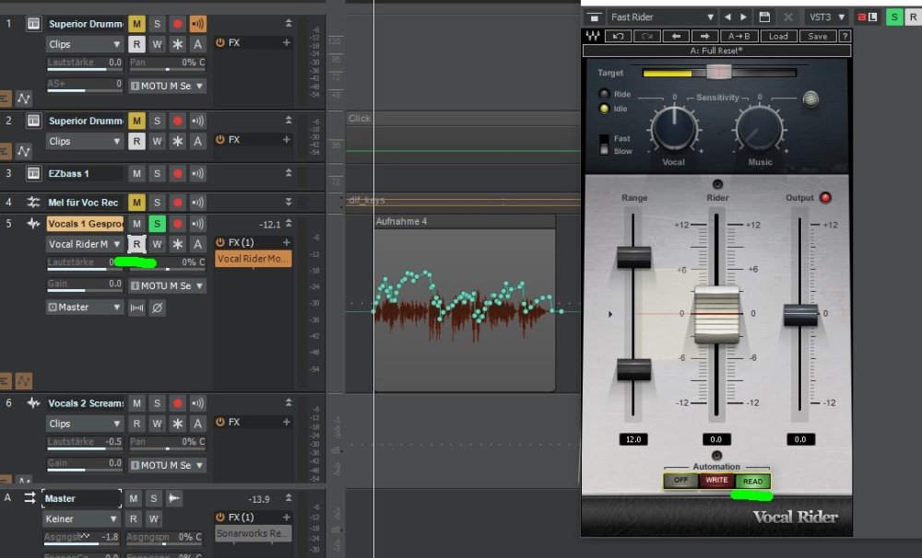Save preset with floppy disk icon
The image size is (922, 558).
(x=764, y=17)
